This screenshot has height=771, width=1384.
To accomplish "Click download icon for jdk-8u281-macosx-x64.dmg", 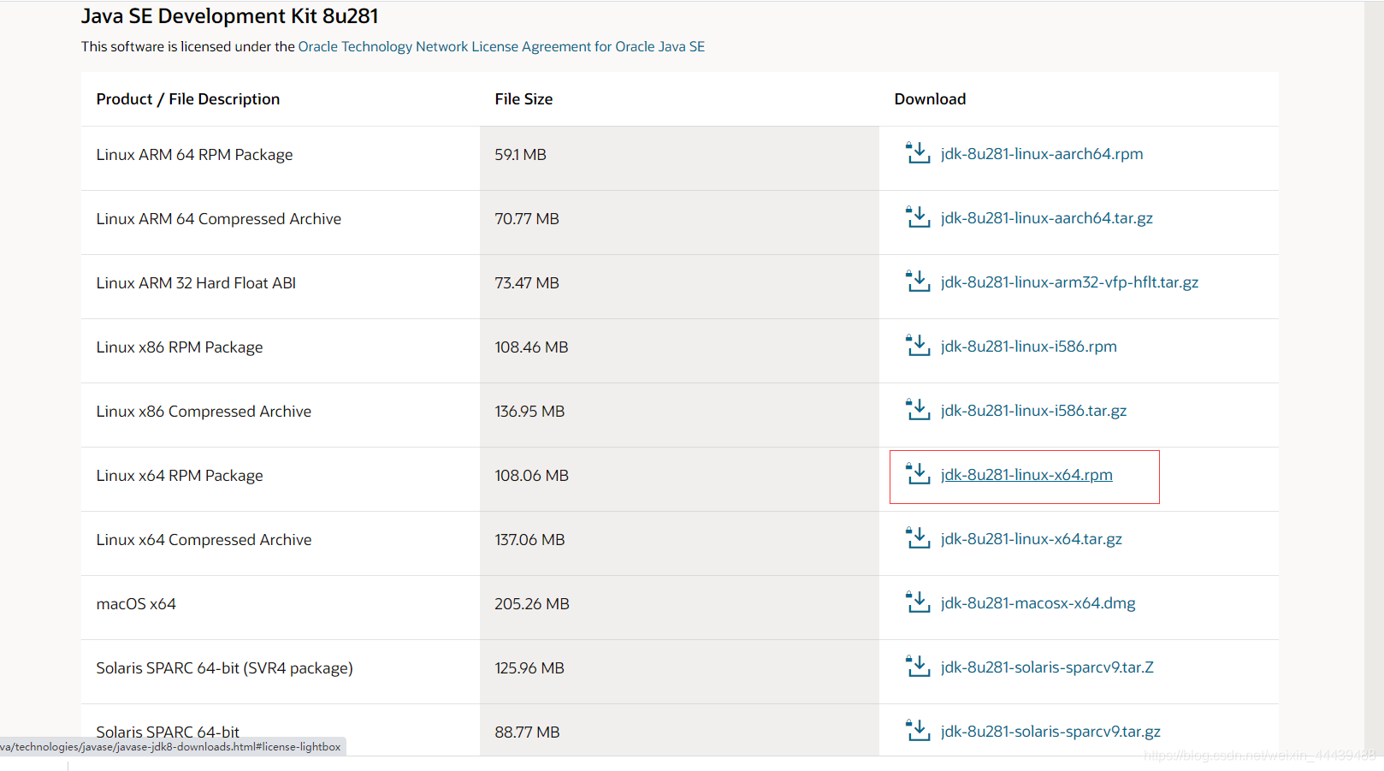I will (x=918, y=602).
